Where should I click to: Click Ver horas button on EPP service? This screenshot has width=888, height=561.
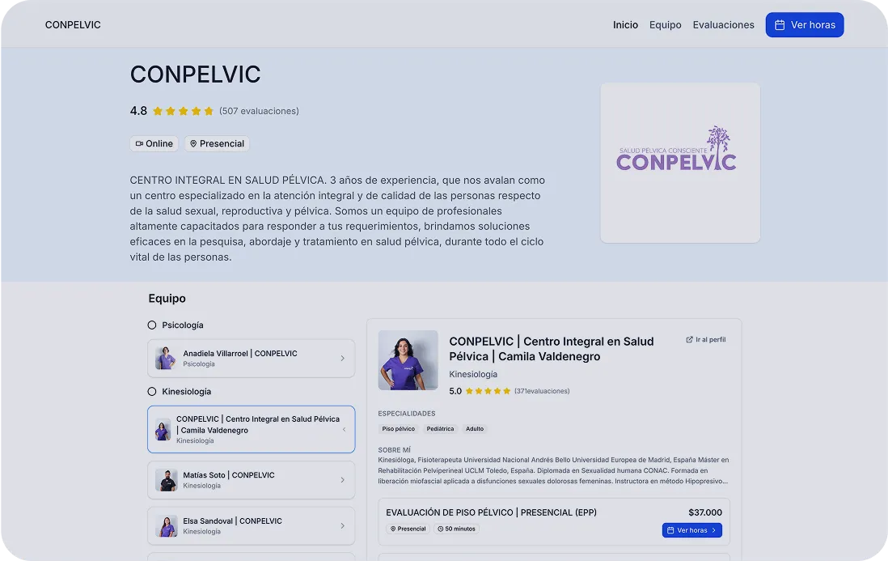tap(692, 530)
